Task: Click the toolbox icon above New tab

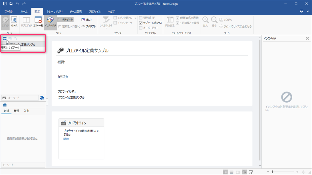Action: coord(5,105)
